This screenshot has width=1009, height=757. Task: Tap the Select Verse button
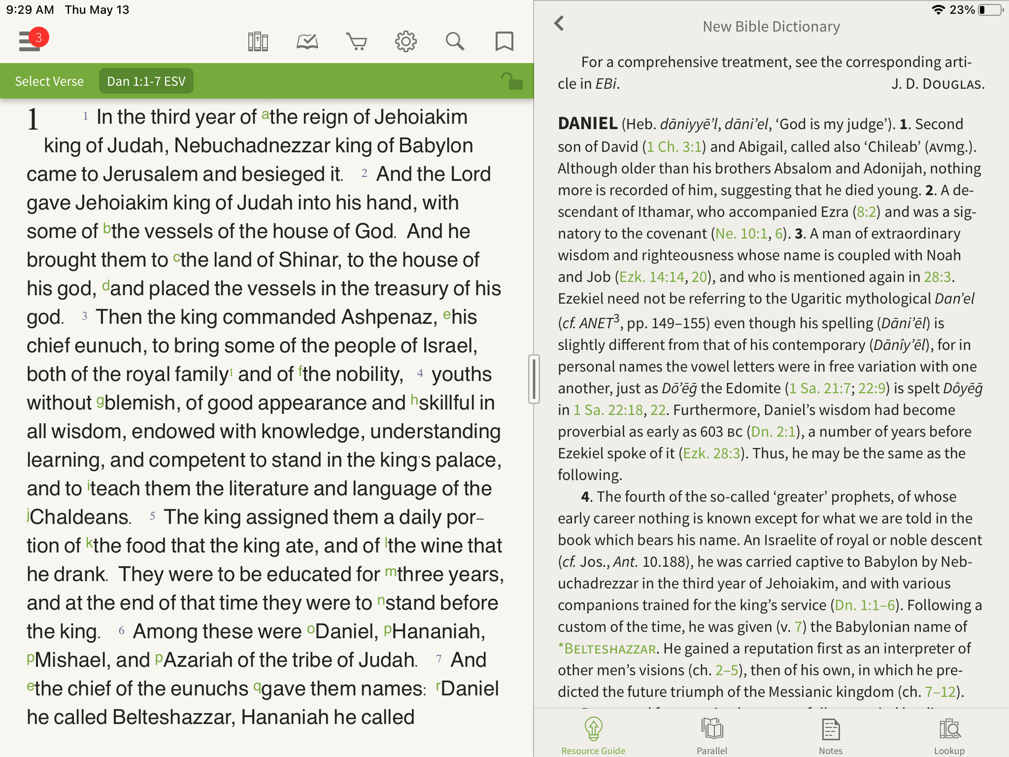click(49, 81)
